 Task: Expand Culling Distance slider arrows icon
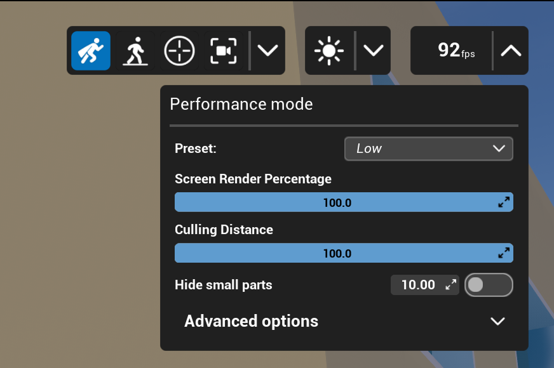point(504,253)
